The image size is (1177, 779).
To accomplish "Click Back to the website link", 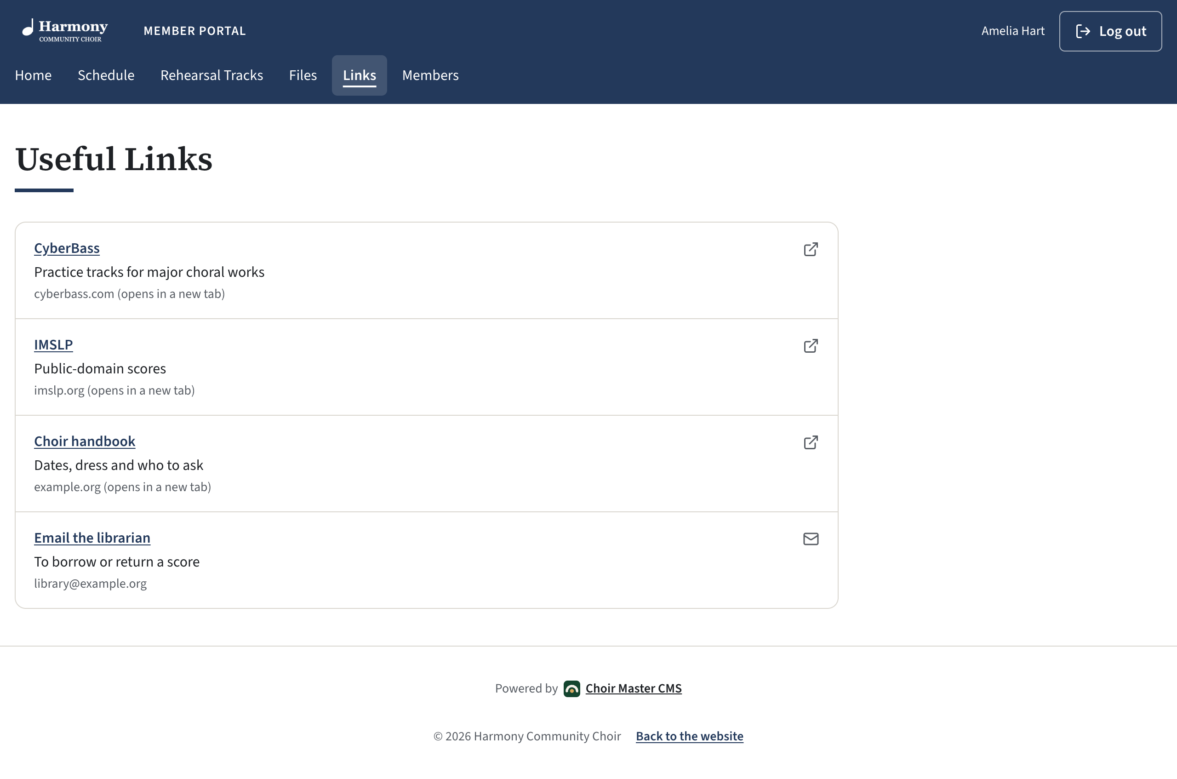I will coord(689,736).
